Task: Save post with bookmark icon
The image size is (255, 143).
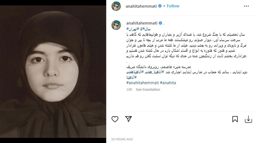Action: (235, 119)
